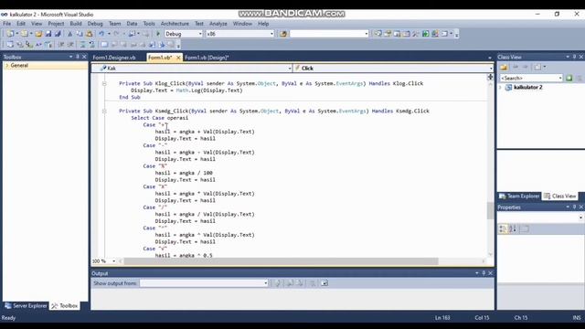The height and width of the screenshot is (329, 585).
Task: Collapse the Ksmdg_Click sub outline
Action: (104, 111)
